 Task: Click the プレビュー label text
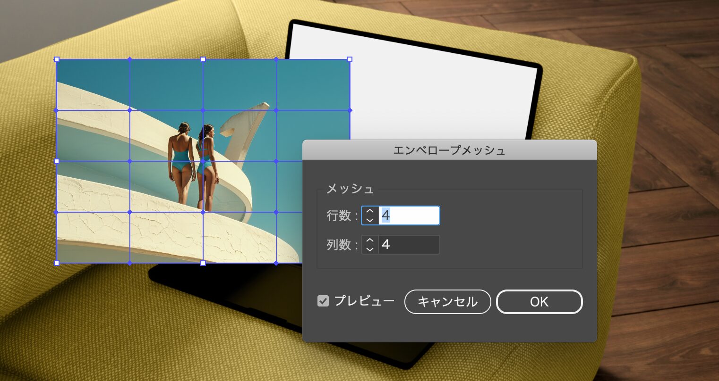pyautogui.click(x=364, y=301)
